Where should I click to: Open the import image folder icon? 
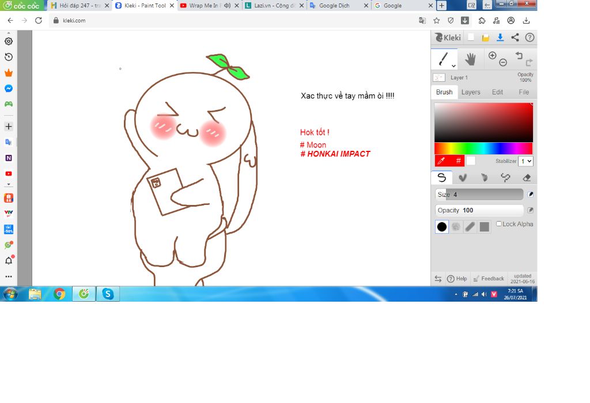pyautogui.click(x=485, y=37)
